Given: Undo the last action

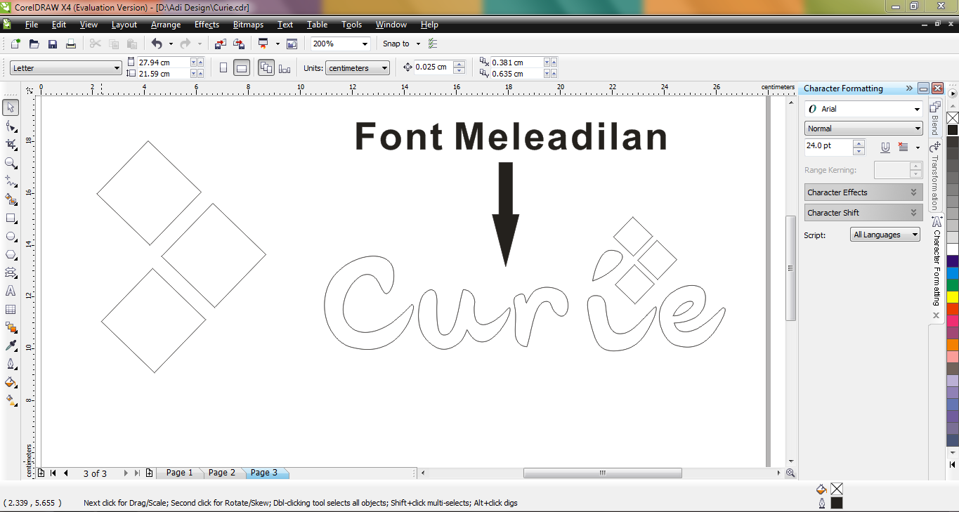Looking at the screenshot, I should [156, 44].
